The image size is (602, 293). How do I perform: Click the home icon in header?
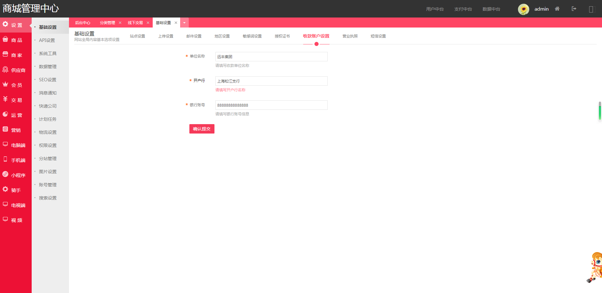[557, 9]
